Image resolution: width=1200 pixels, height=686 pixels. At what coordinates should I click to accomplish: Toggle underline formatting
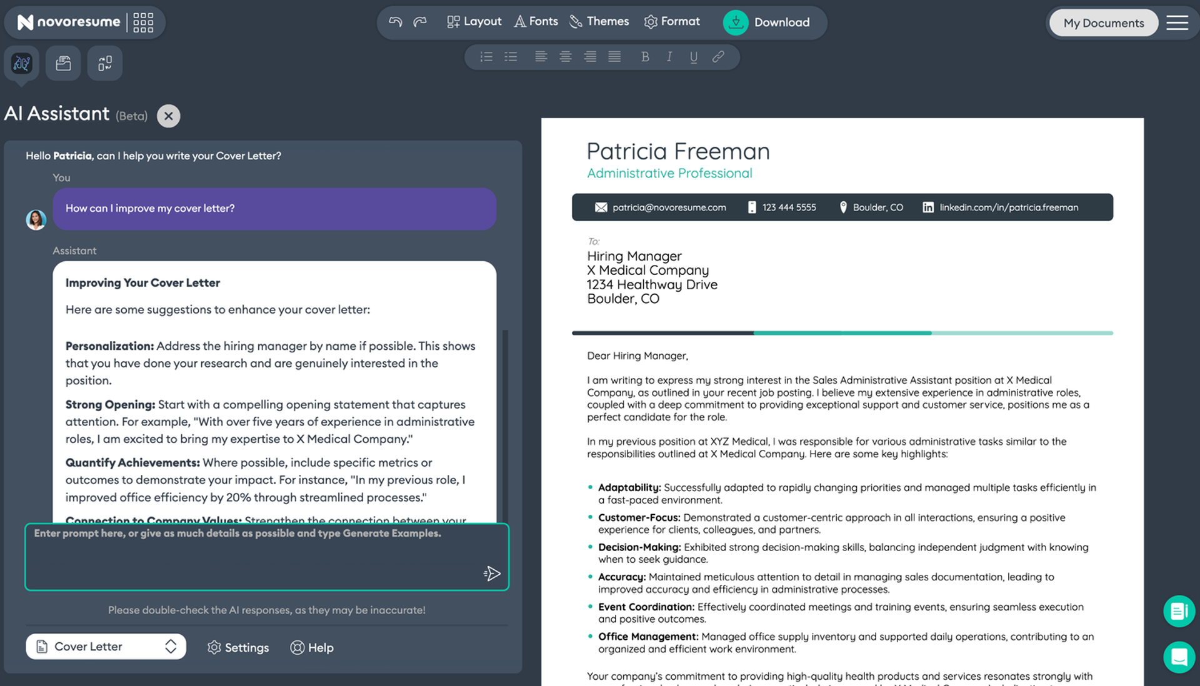point(694,57)
